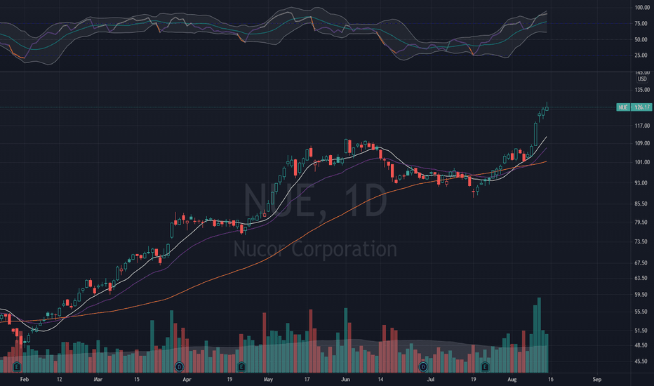654x386 pixels.
Task: Click the Apr label on time axis
Action: (187, 379)
